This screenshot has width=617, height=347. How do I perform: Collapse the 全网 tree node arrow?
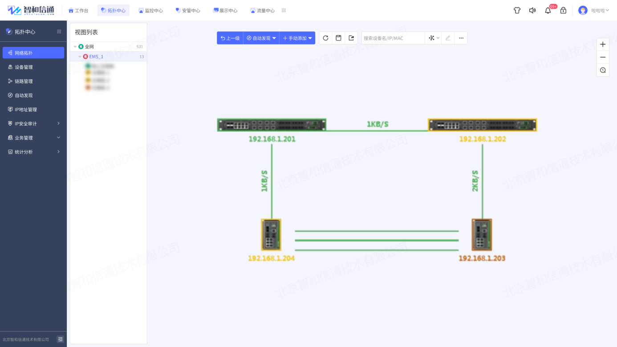click(x=75, y=47)
